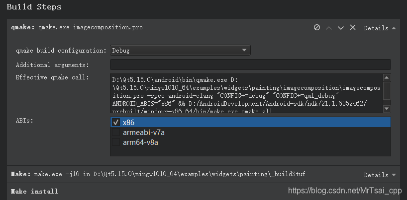Viewport: 407px width, 200px height.
Task: Select the x86 row in ABIs list
Action: (x=249, y=122)
